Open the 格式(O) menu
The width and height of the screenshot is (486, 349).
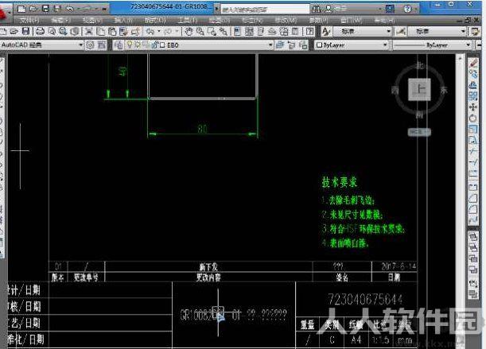pyautogui.click(x=155, y=21)
